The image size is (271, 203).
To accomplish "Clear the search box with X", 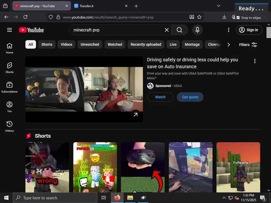I will [167, 30].
